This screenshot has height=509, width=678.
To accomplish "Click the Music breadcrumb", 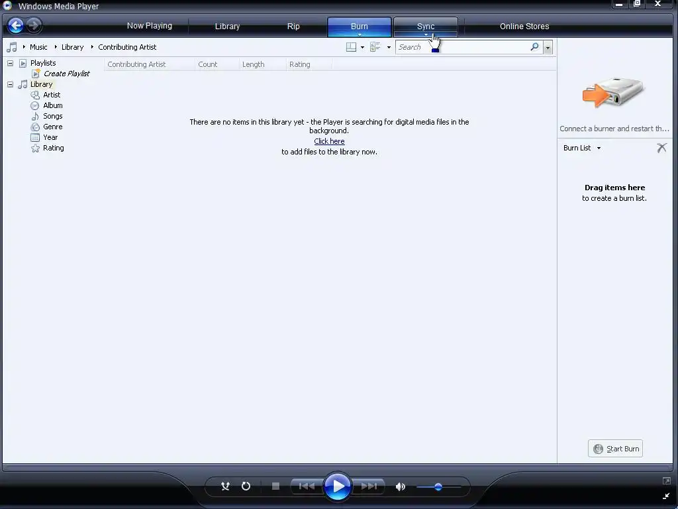I will [x=38, y=47].
